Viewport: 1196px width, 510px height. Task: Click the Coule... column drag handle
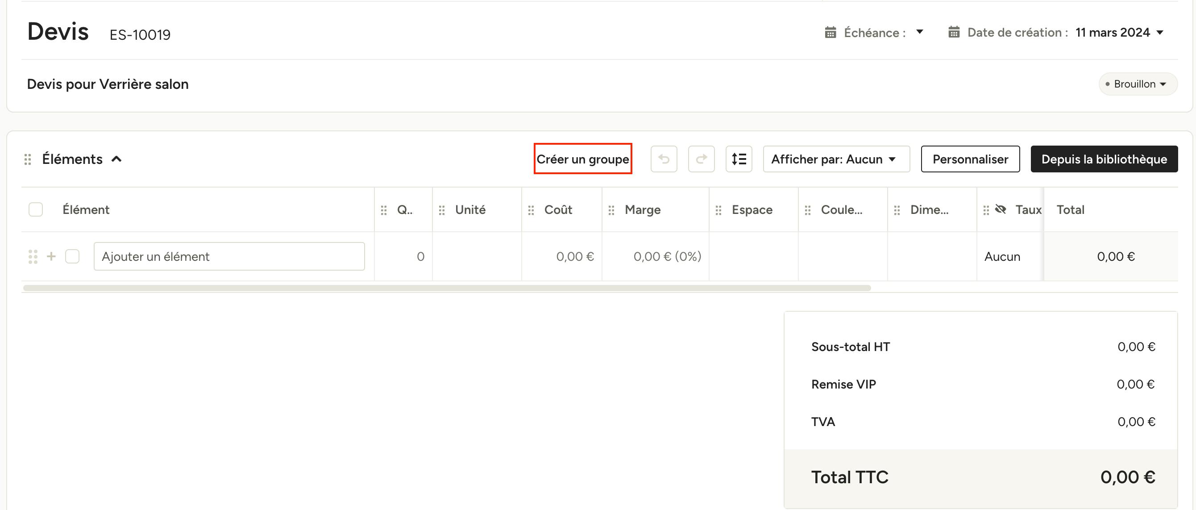click(x=807, y=210)
